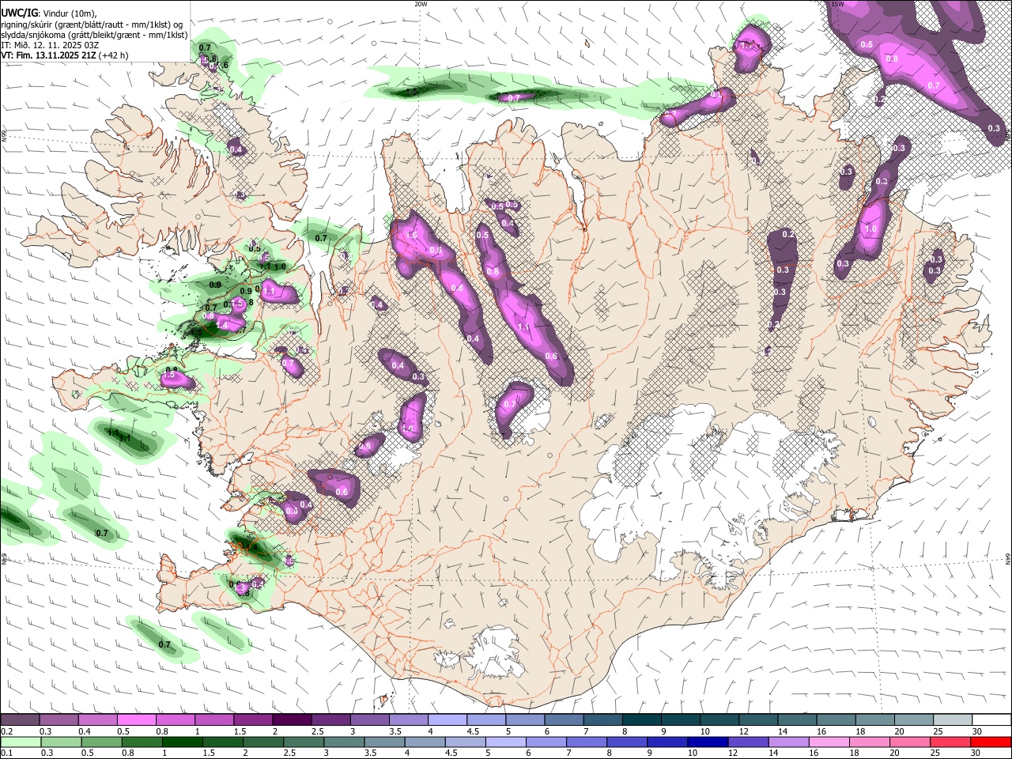Click the 0.1 label on rain legend
Screen dimensions: 1012x759
[6, 753]
